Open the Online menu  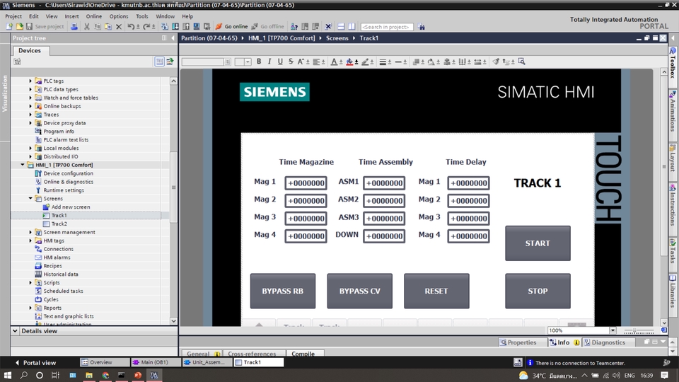pyautogui.click(x=93, y=16)
